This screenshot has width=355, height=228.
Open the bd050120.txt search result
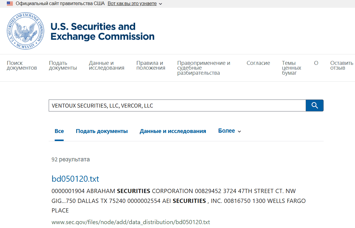click(x=76, y=179)
